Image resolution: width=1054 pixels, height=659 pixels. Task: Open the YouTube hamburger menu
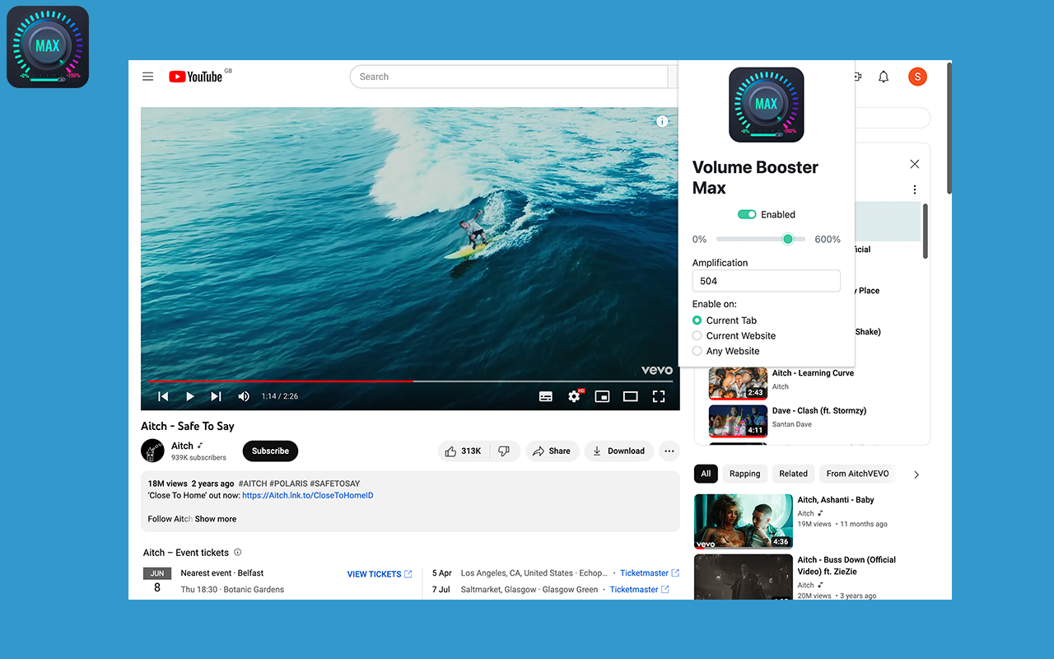148,77
